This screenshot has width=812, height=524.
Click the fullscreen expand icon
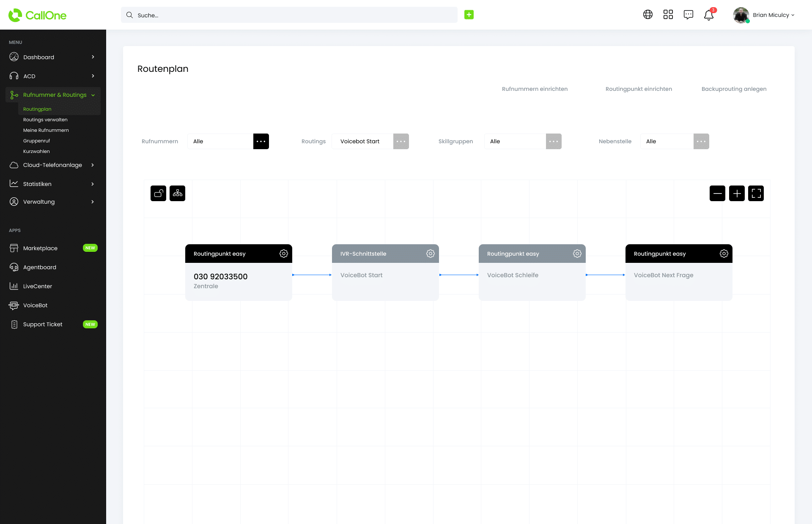(x=756, y=193)
